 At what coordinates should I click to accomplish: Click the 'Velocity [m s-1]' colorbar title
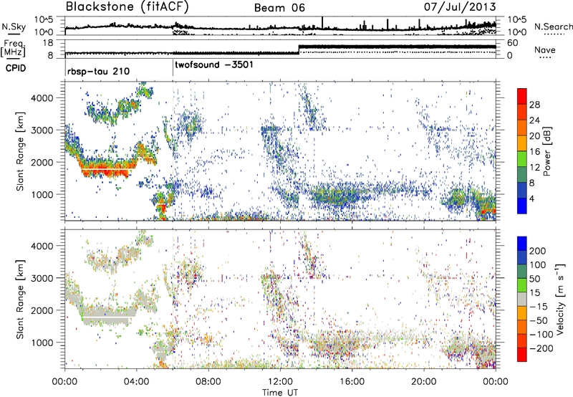(560, 299)
